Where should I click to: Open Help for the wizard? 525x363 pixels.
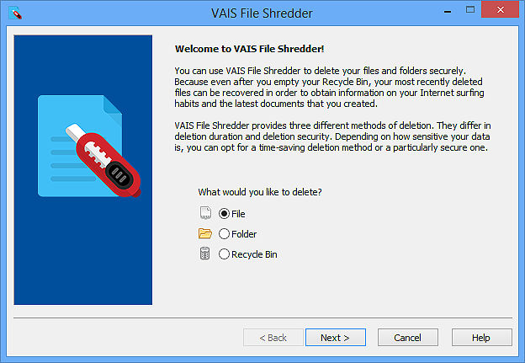pyautogui.click(x=481, y=337)
